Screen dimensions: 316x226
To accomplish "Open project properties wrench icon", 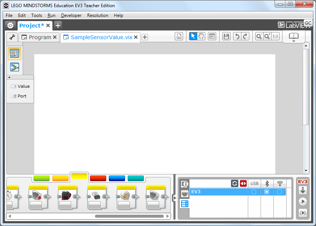I will 12,37.
